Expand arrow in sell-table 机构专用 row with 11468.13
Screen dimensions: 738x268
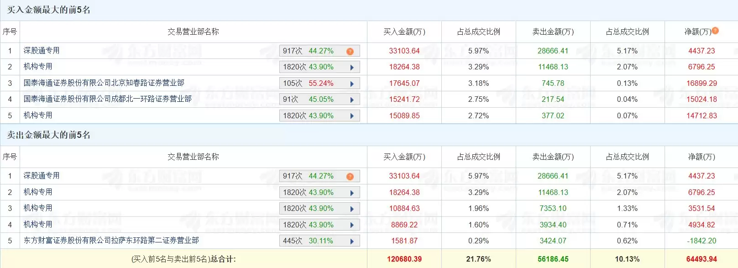(x=352, y=193)
